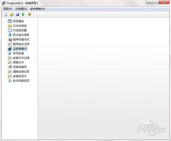Maximize the YingInstall window
171x141 pixels.
(x=156, y=2)
